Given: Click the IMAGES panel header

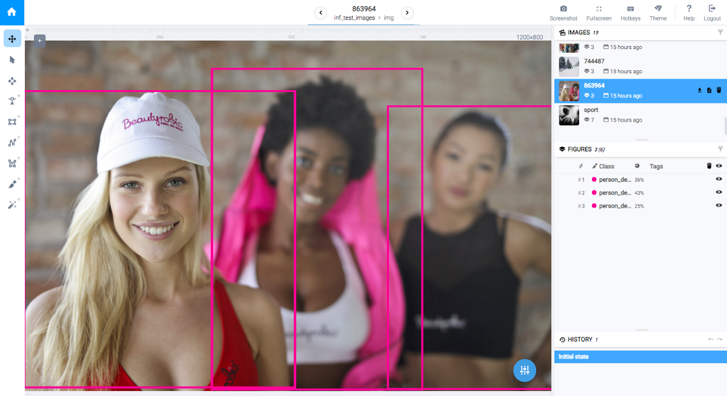Looking at the screenshot, I should pyautogui.click(x=640, y=33).
